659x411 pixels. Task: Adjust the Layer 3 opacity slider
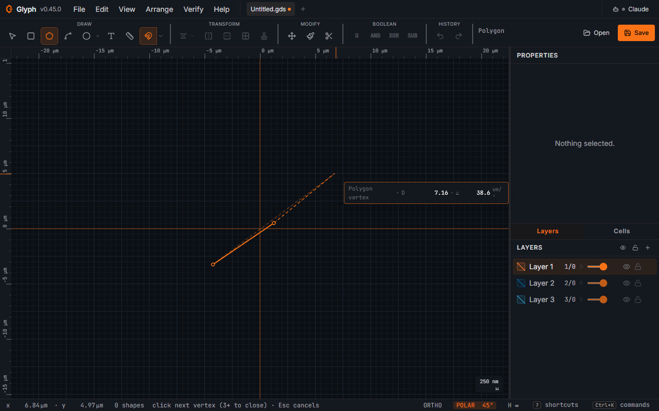[597, 300]
